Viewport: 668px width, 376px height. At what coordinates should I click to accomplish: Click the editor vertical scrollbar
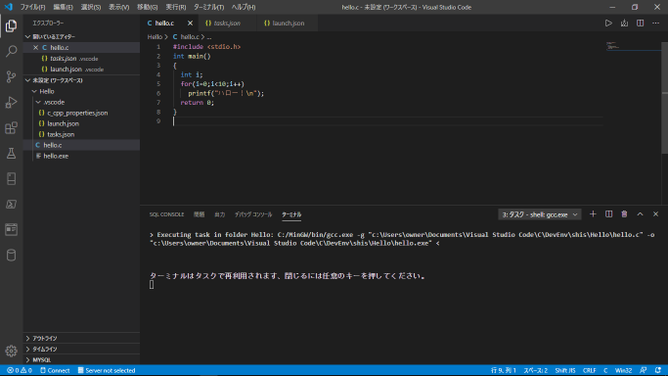(665, 98)
